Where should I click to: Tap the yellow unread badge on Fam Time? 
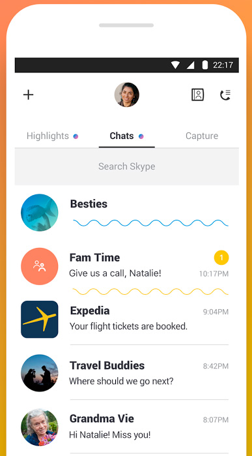pos(221,258)
